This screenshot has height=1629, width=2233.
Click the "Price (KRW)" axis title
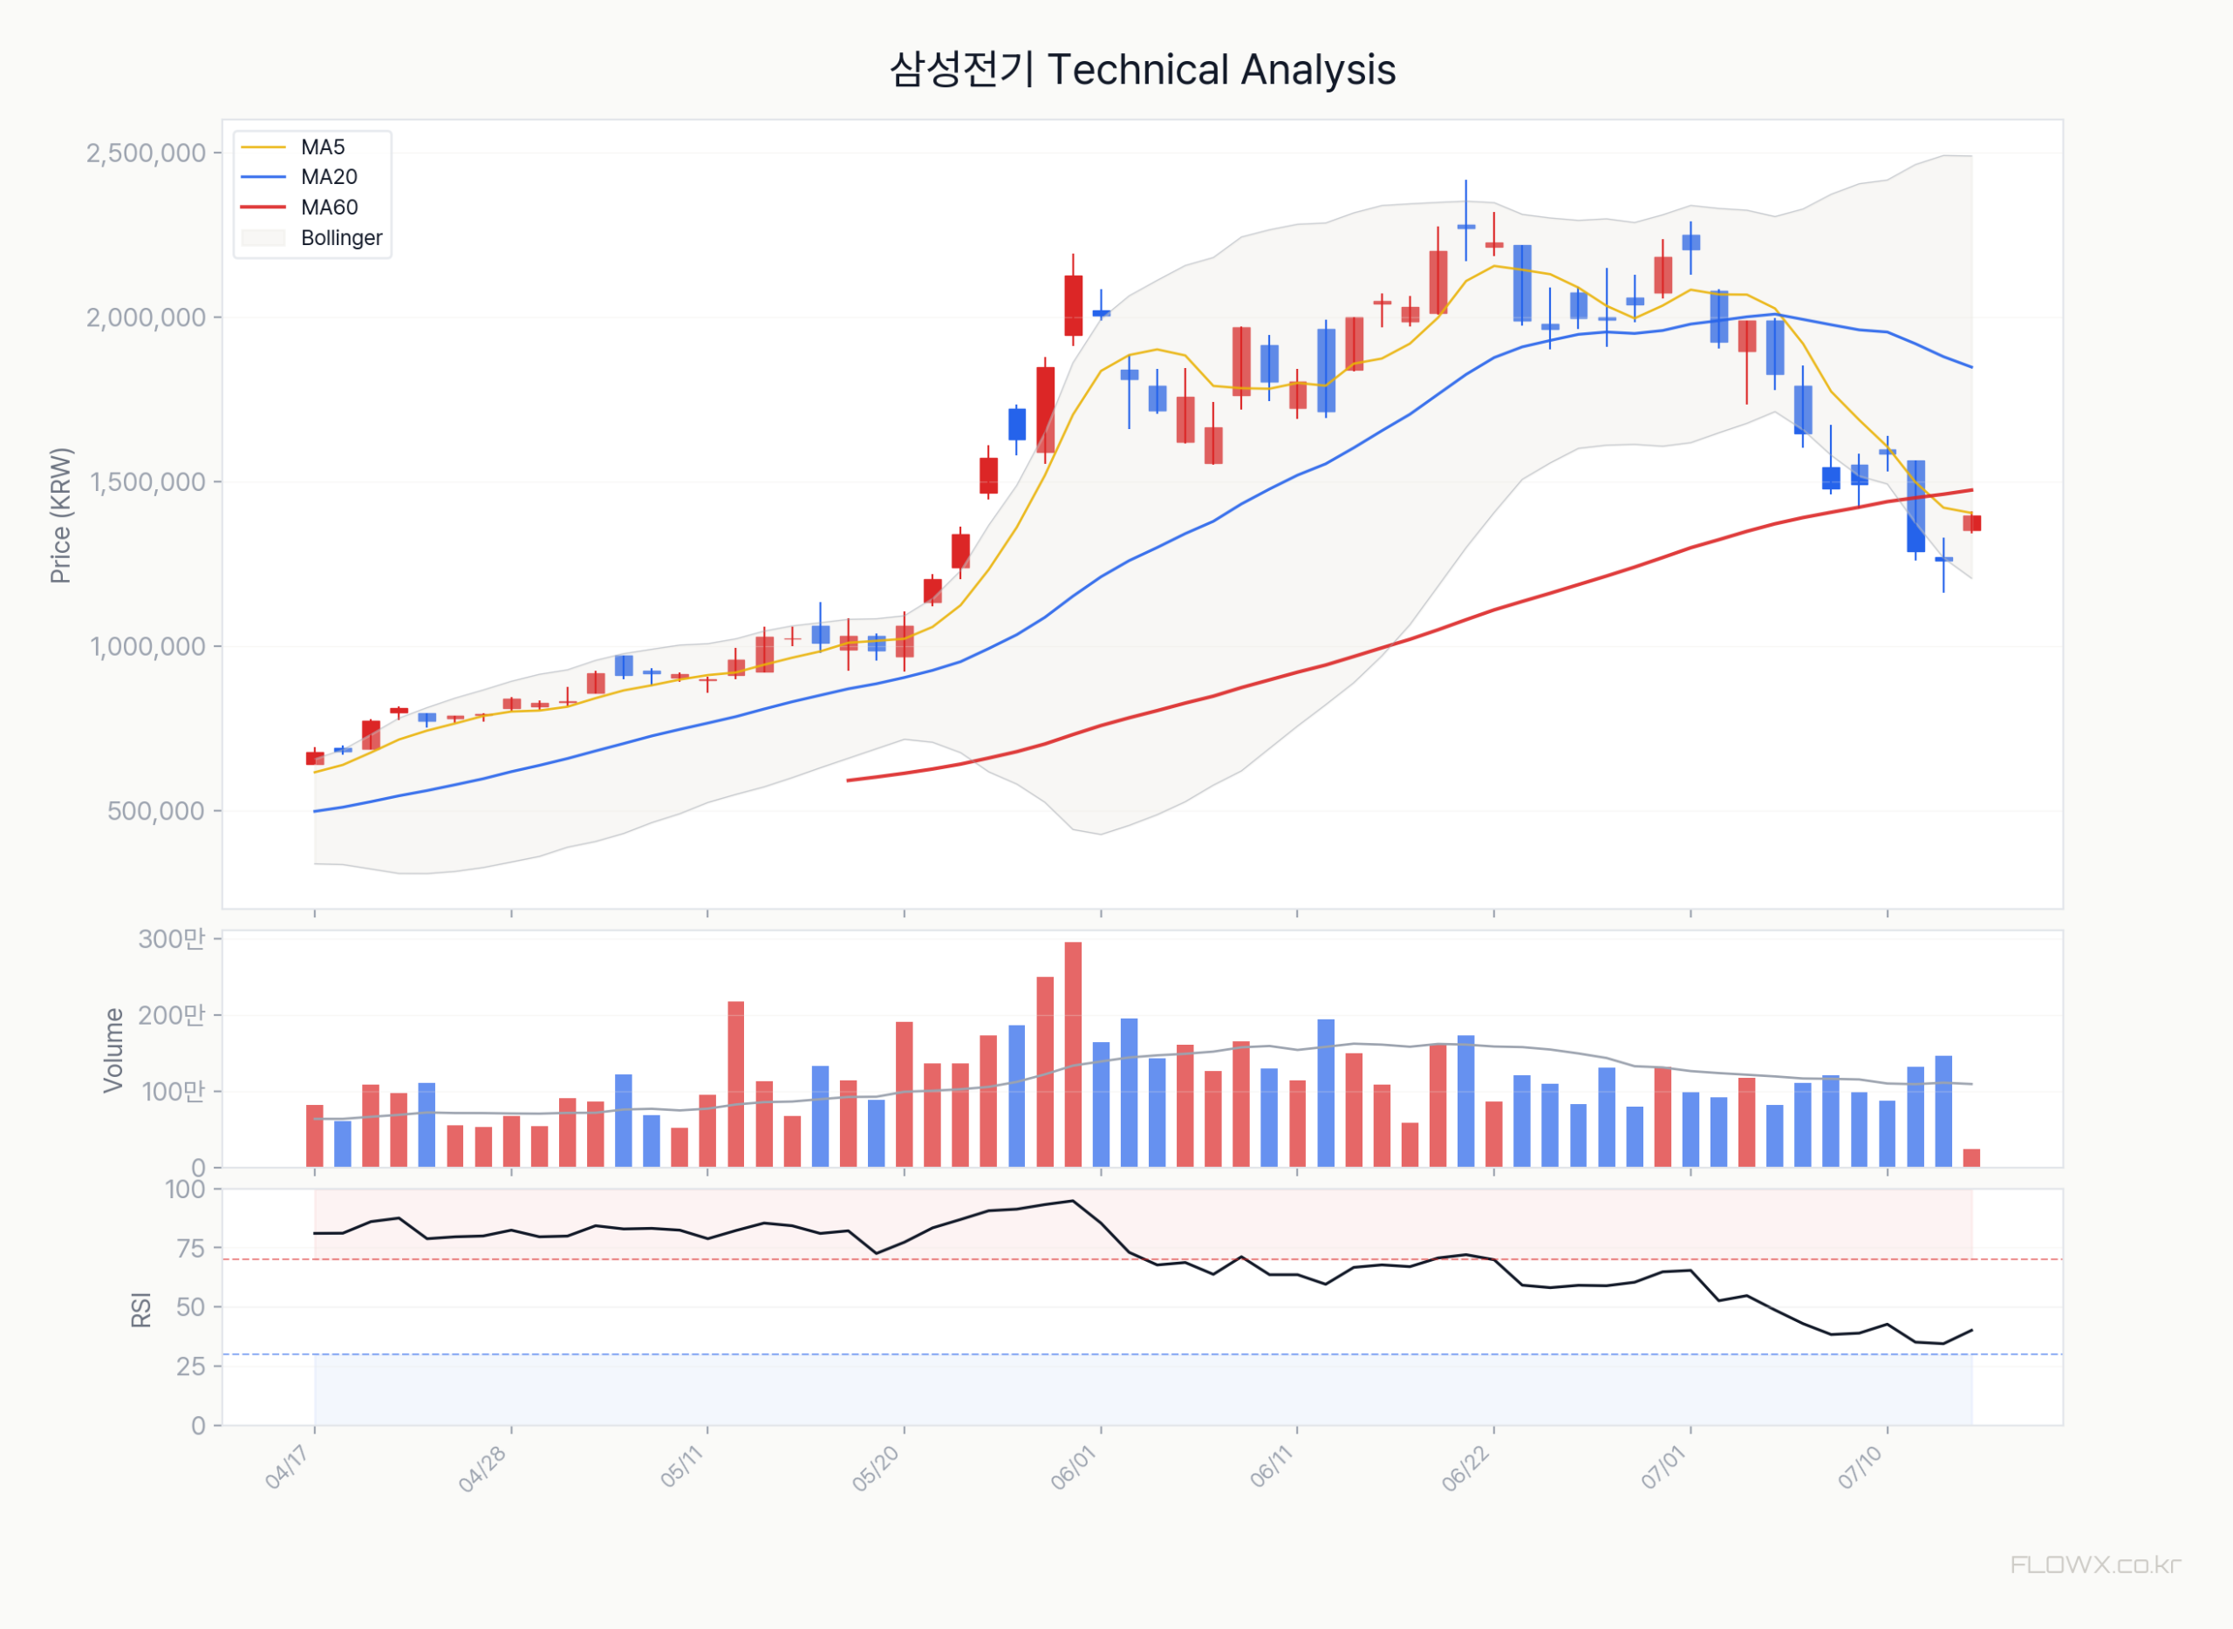click(x=61, y=515)
